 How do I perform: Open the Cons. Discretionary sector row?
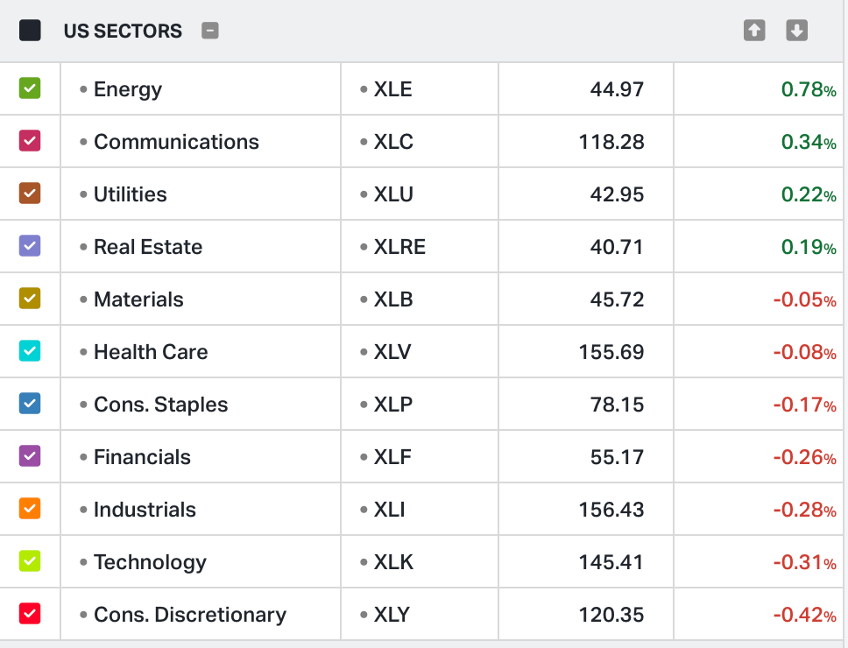(x=189, y=615)
